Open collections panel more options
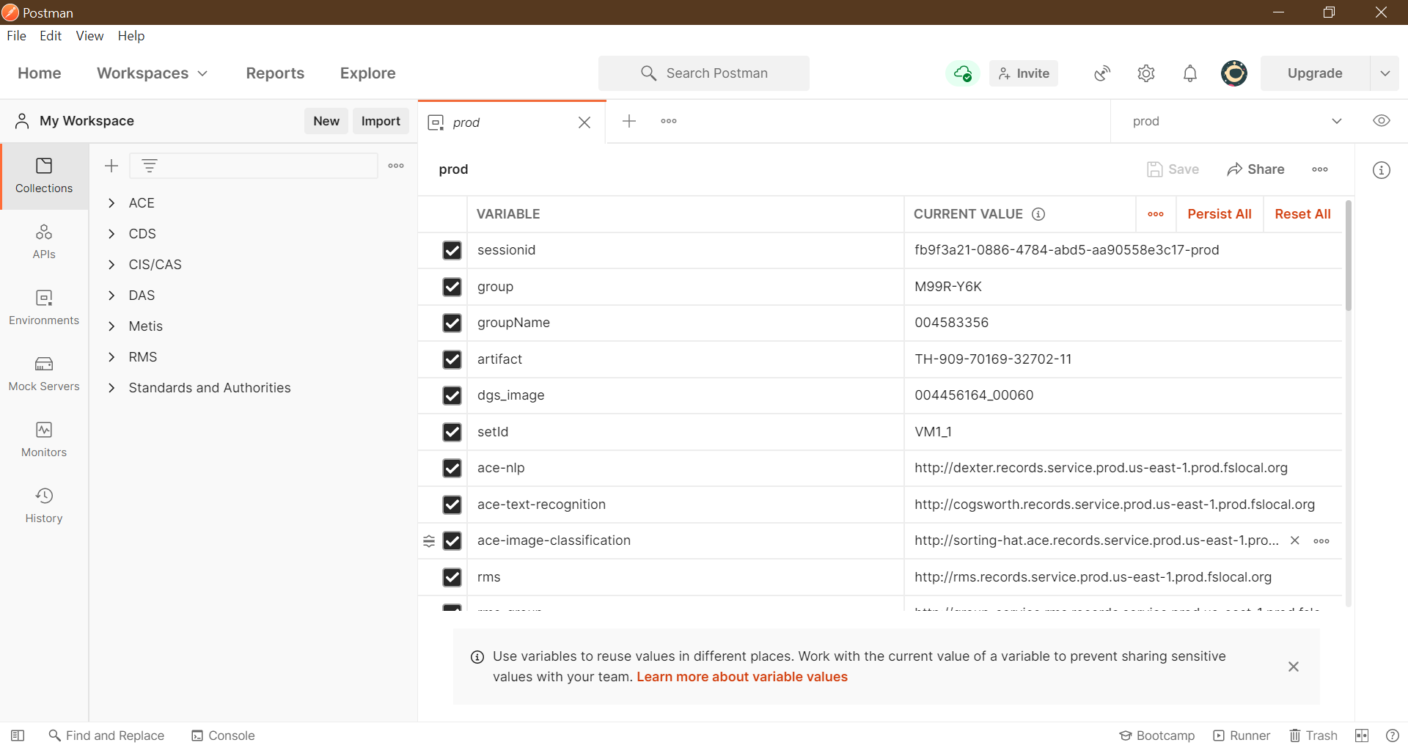The height and width of the screenshot is (748, 1408). [396, 166]
